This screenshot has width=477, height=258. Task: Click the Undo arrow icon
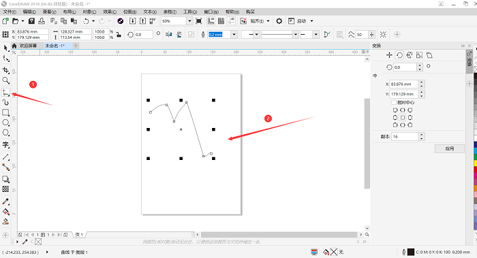pos(86,21)
